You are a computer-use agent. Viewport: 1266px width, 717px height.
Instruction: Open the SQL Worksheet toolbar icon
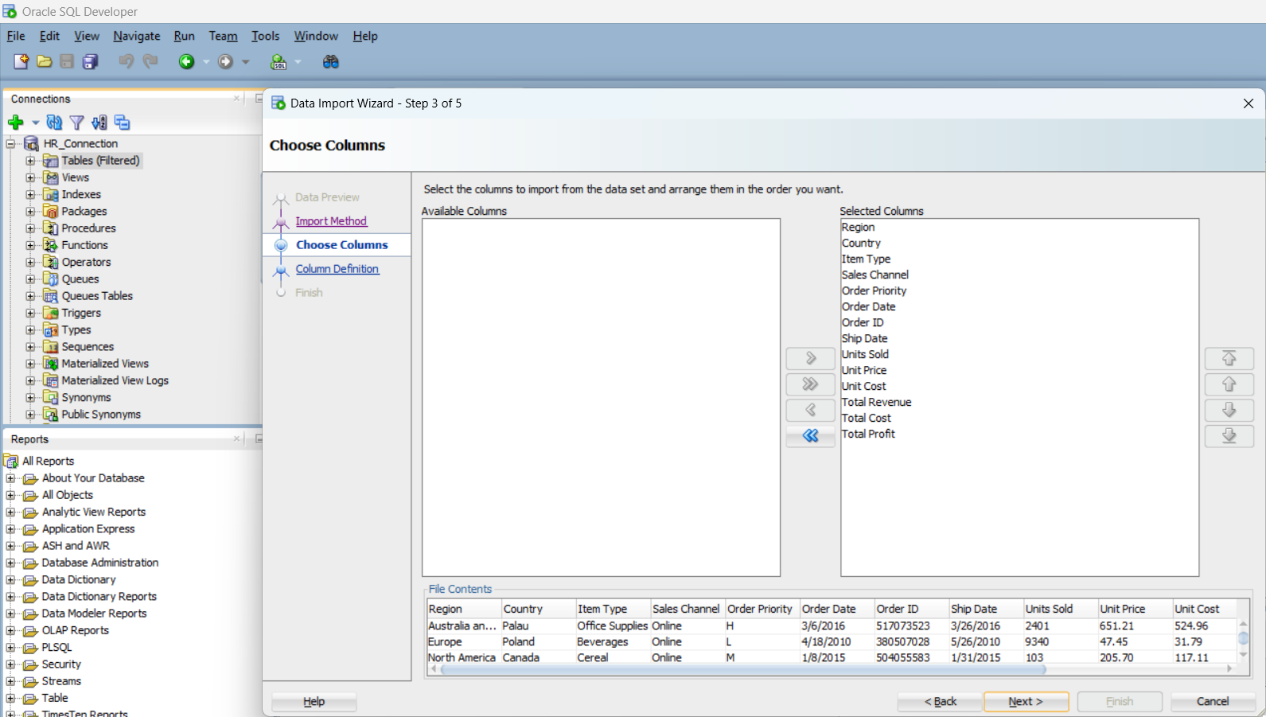click(279, 61)
